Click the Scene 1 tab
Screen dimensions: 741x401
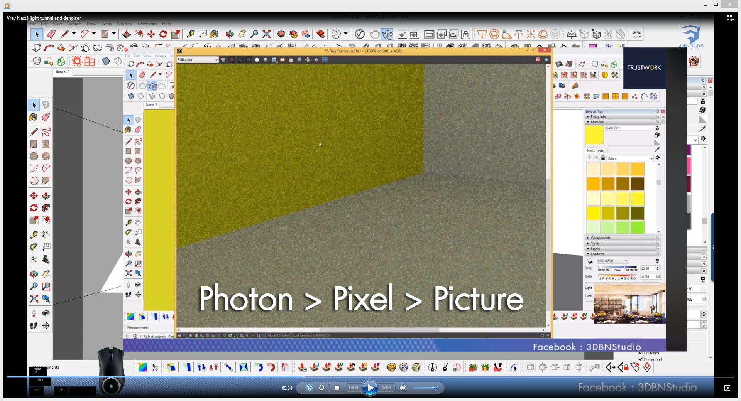click(63, 72)
